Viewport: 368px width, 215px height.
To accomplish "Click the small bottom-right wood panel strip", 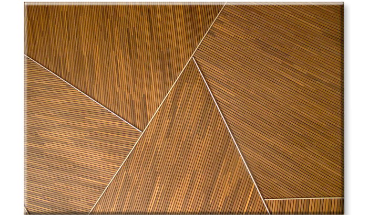I will pyautogui.click(x=305, y=206).
